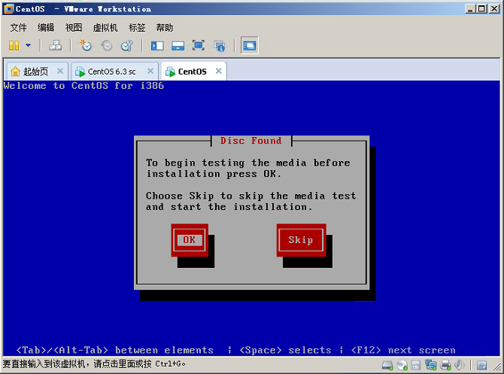Viewport: 504px width, 374px height.
Task: Click the 'Disc Found' dialog title
Action: [250, 141]
